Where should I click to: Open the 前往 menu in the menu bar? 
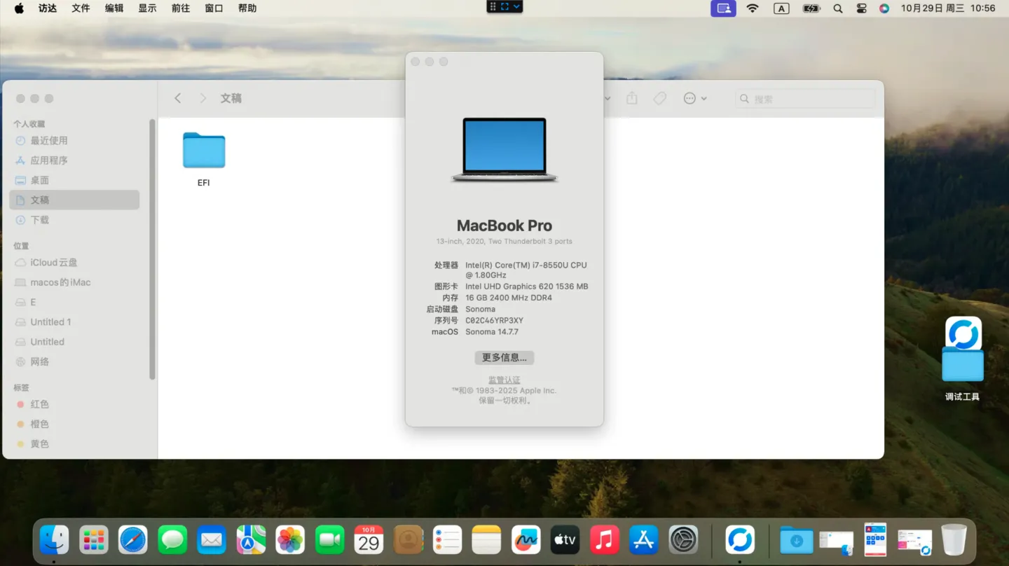(x=180, y=8)
